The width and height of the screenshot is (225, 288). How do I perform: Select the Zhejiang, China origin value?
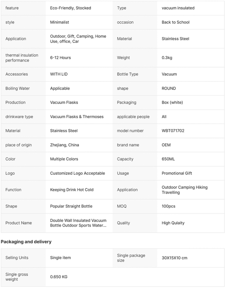tap(64, 145)
